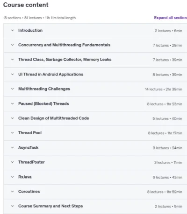Click chevron next to Multithreading Challenges

coord(13,89)
